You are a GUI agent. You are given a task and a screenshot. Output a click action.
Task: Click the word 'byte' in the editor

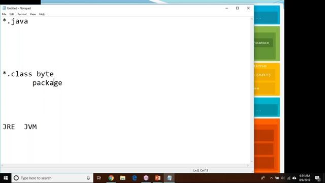click(x=45, y=74)
